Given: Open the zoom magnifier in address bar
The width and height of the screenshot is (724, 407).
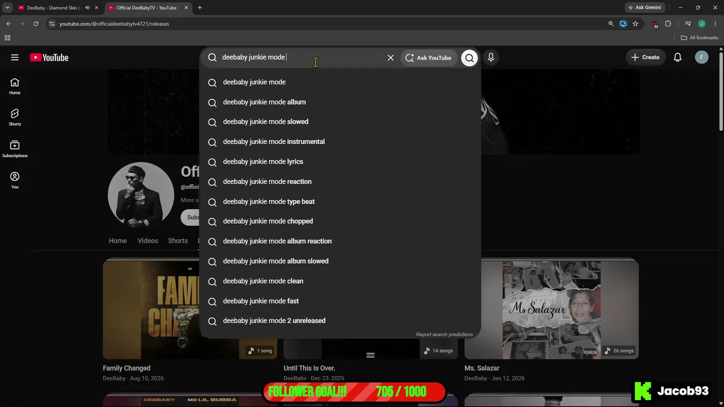Looking at the screenshot, I should [x=611, y=24].
